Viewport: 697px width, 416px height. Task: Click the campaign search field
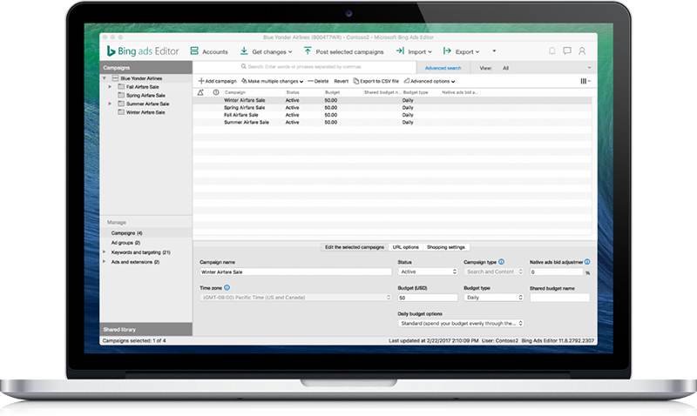(x=304, y=67)
